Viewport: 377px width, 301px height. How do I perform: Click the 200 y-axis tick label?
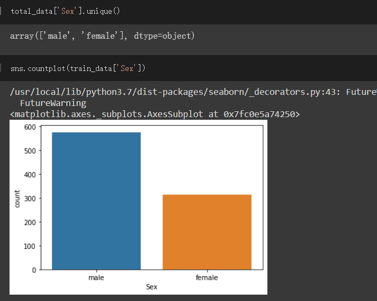pos(30,223)
